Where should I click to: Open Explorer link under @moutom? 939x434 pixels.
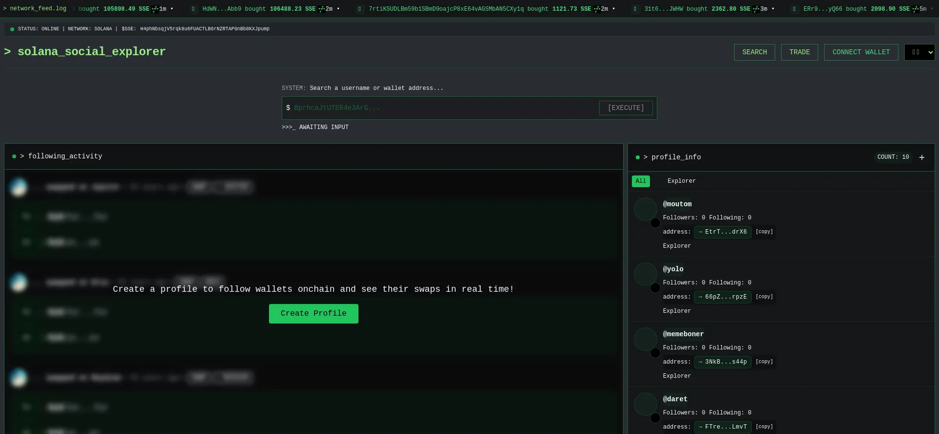pos(677,246)
